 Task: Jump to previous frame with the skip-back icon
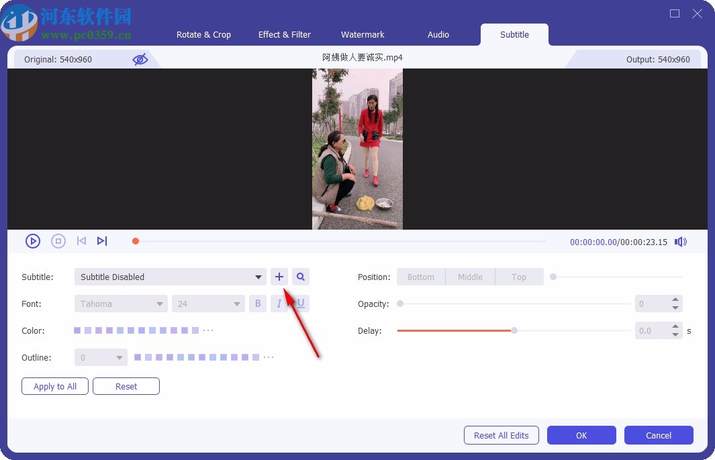(x=81, y=240)
